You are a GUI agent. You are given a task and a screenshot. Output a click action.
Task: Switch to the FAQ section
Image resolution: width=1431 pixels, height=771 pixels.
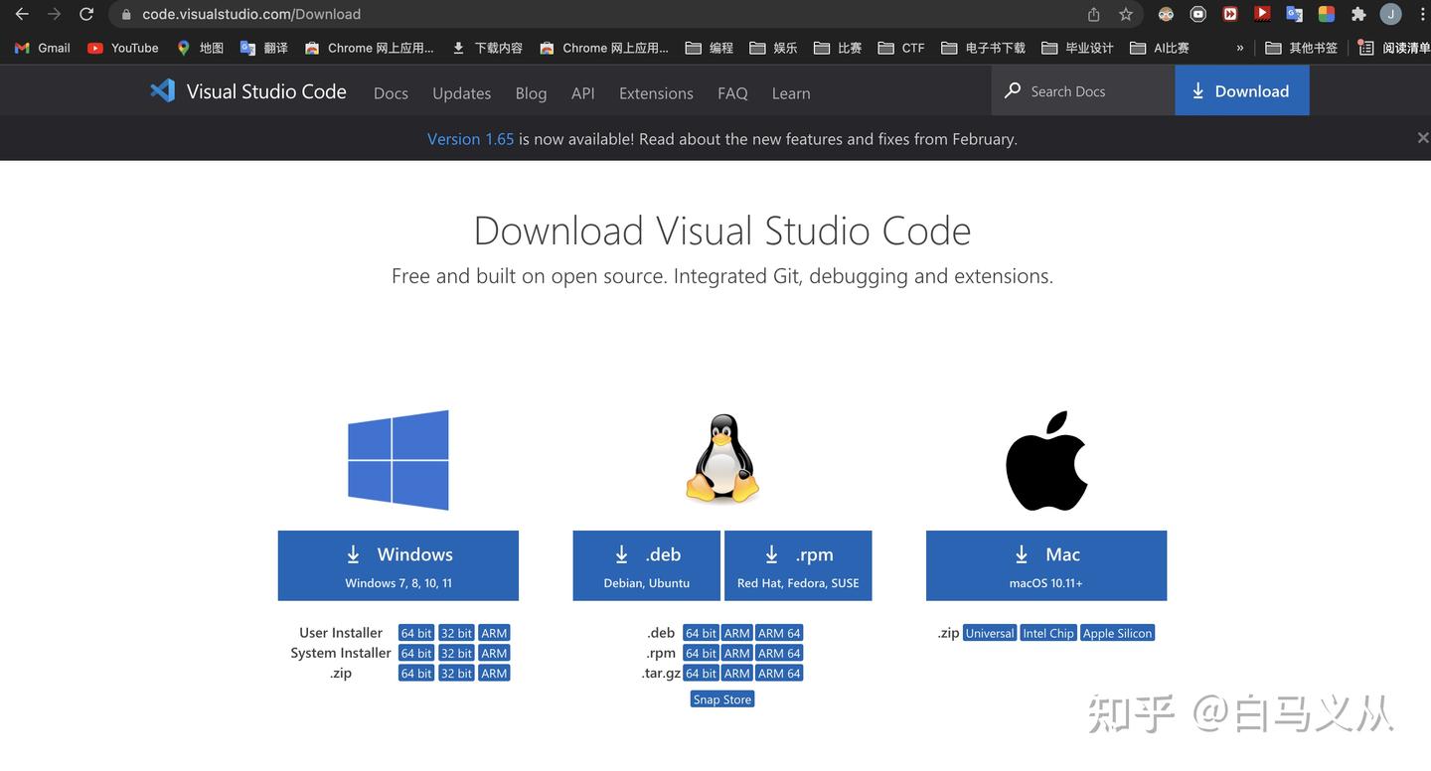[x=732, y=92]
